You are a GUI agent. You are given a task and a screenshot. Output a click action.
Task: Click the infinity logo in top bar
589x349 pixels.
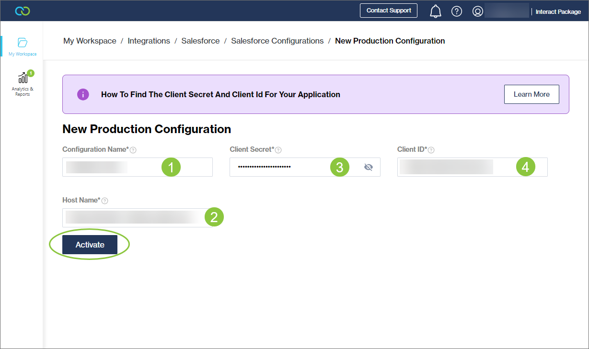tap(22, 11)
